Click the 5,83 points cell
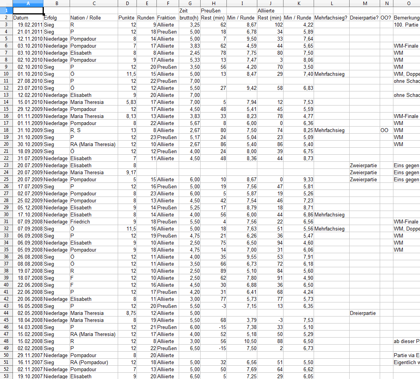Image resolution: width=420 pixels, height=379 pixels. coord(127,102)
